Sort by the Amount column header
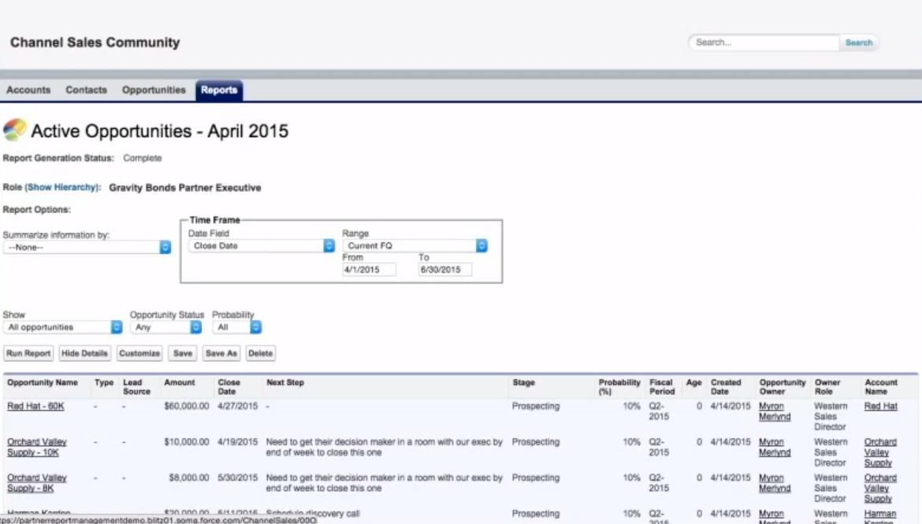This screenshot has width=922, height=524. pyautogui.click(x=180, y=382)
